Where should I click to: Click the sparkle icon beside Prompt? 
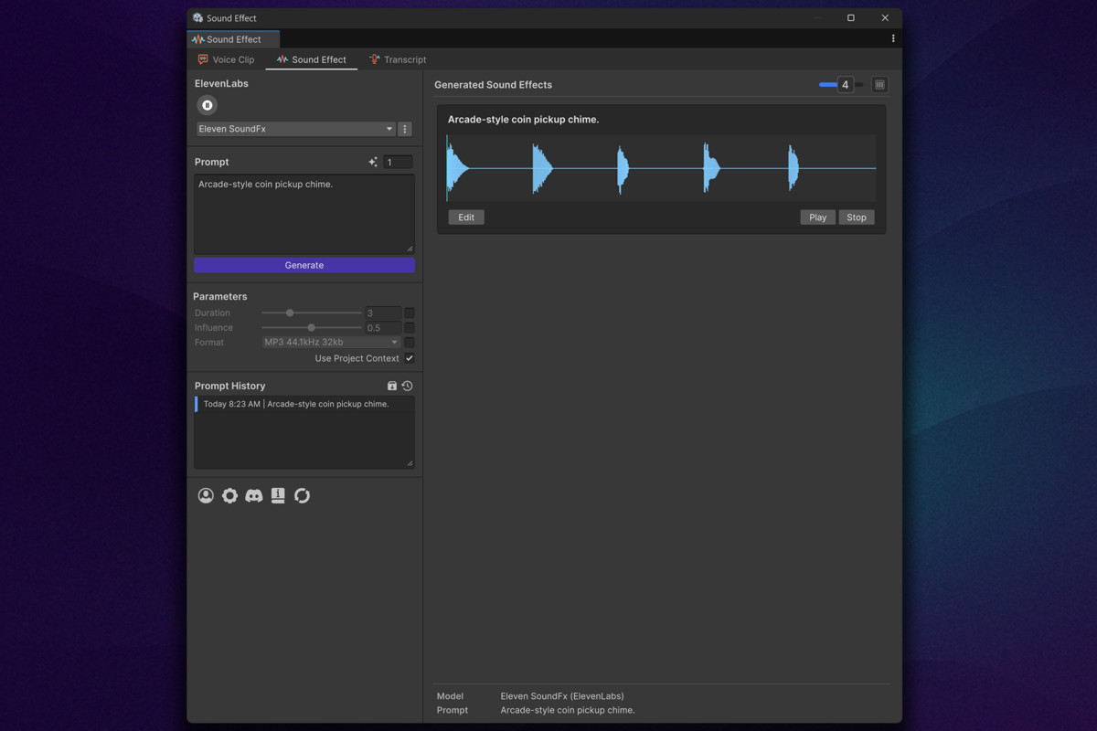373,162
